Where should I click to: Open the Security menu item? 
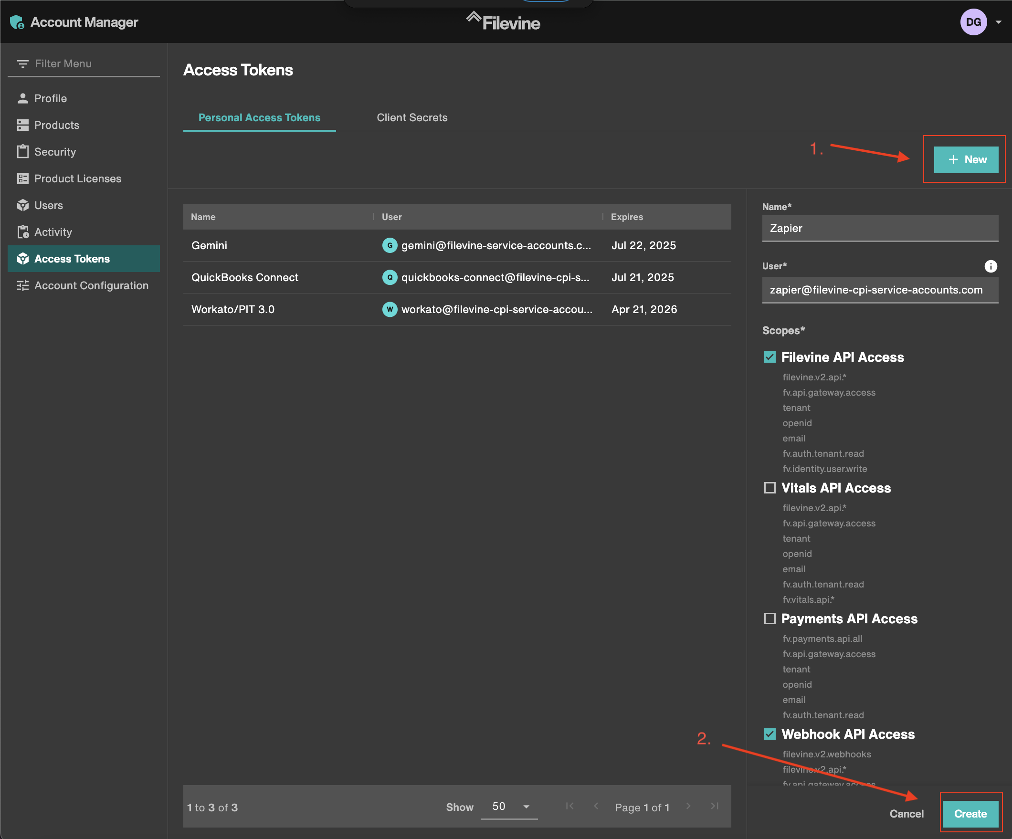tap(84, 152)
